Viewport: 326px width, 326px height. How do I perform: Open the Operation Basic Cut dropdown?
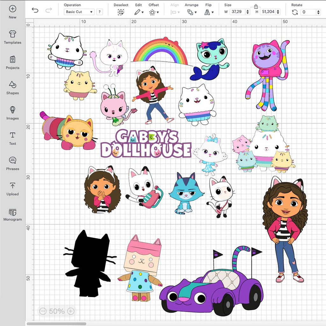(79, 12)
